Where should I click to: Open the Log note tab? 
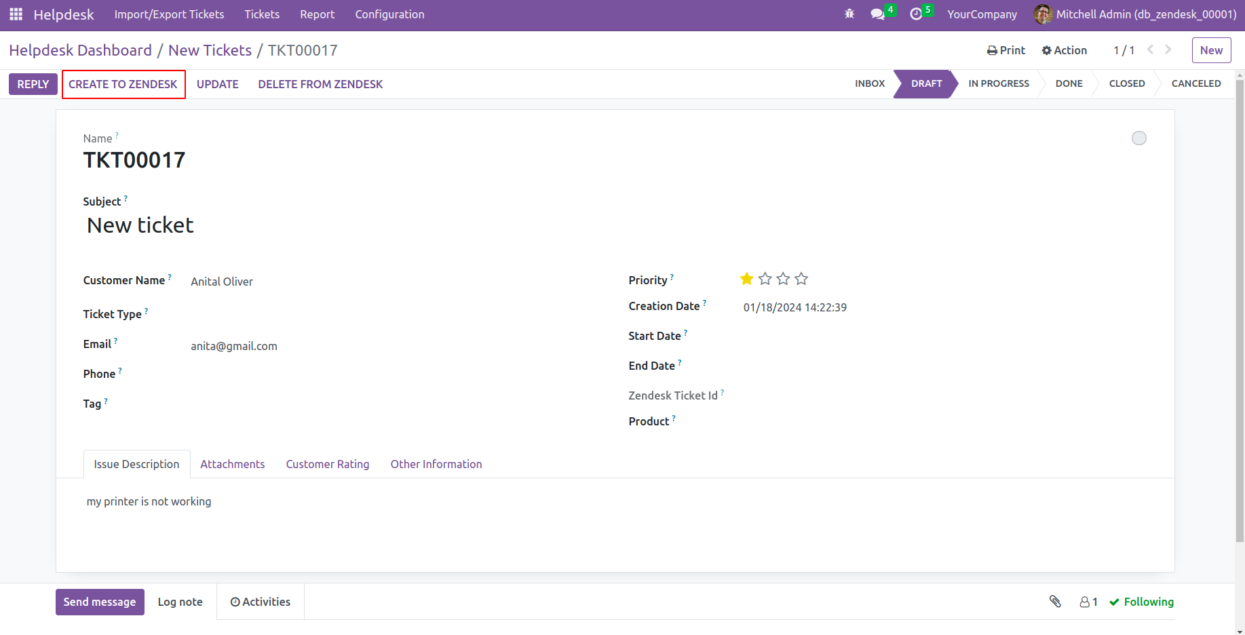[x=180, y=602]
